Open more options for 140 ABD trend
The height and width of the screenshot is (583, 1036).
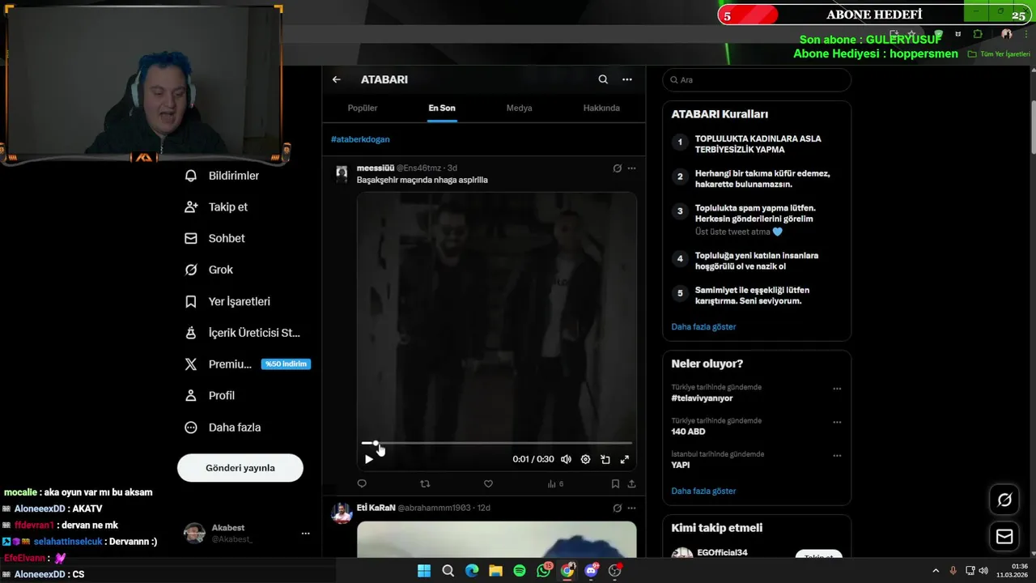(837, 422)
